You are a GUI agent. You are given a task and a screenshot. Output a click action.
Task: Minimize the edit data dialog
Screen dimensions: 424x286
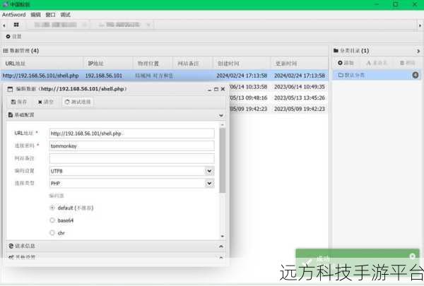209,89
